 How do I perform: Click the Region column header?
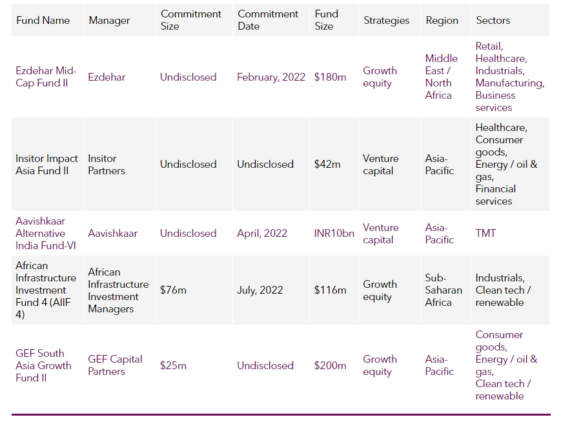[x=442, y=21]
